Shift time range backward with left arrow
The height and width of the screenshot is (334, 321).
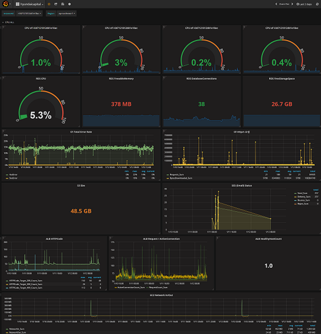tap(276, 4)
